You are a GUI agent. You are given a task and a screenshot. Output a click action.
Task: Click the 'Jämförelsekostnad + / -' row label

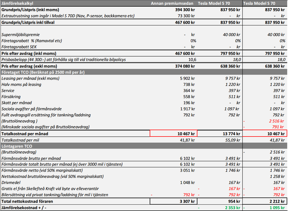click(x=24, y=208)
